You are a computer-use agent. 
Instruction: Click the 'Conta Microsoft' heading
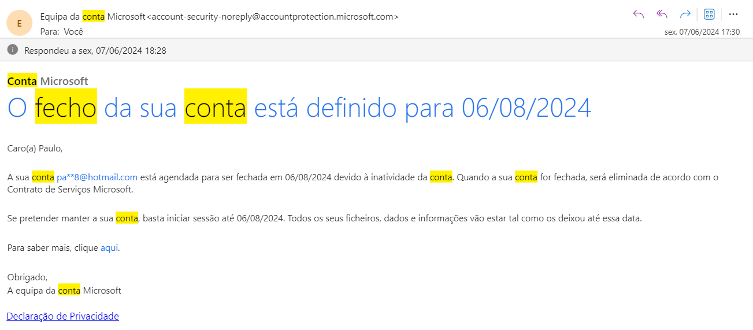(47, 81)
